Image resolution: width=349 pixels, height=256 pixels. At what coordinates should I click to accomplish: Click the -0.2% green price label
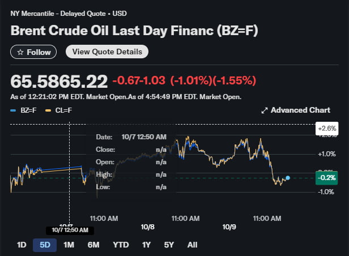coord(326,177)
